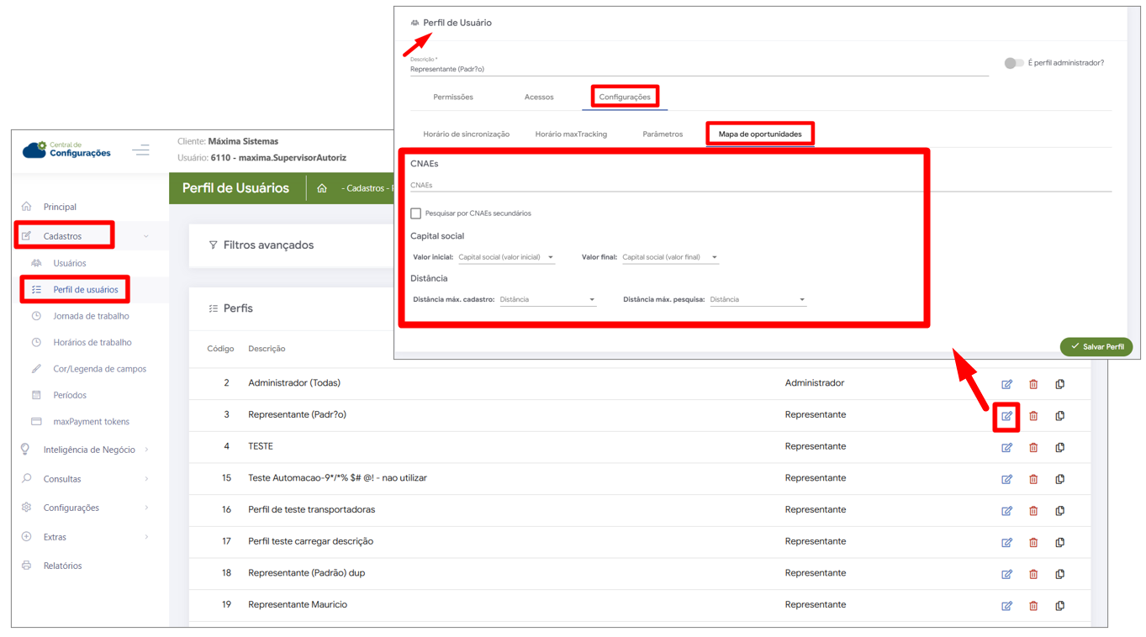Open the Valor inicial capital social dropdown
1146x637 pixels.
tap(506, 257)
